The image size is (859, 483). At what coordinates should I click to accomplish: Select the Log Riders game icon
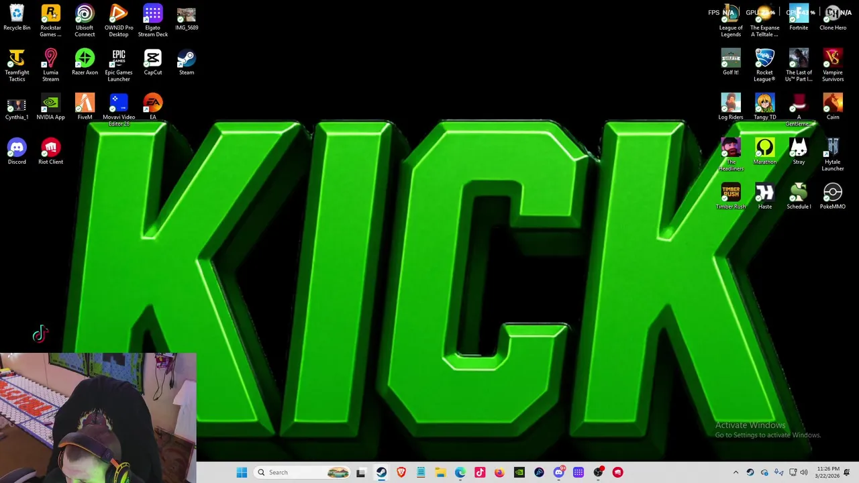click(x=731, y=107)
